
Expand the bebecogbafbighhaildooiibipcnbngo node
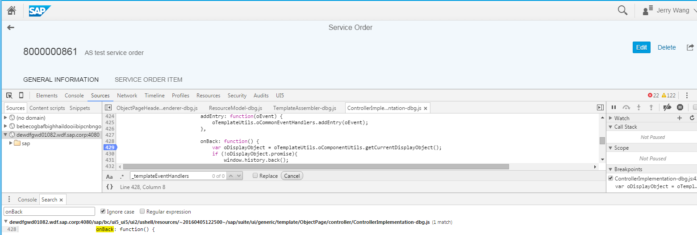[5, 126]
